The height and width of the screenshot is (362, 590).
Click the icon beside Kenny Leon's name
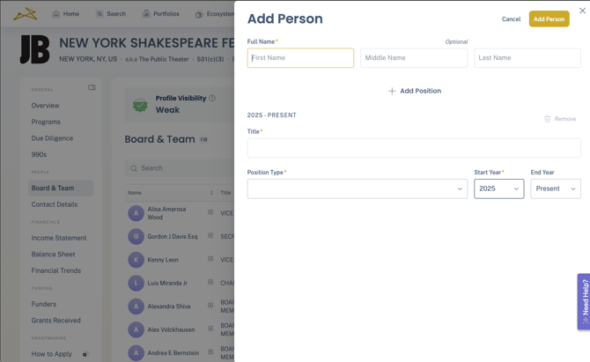210,260
